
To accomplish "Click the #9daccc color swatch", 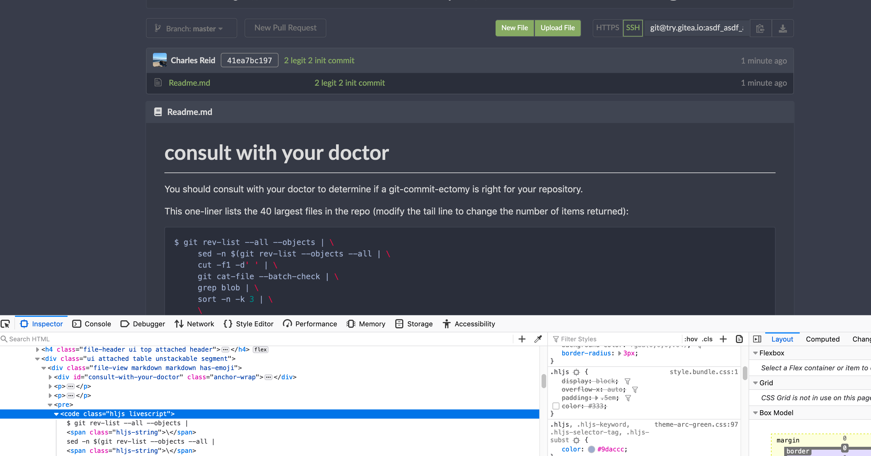I will click(591, 450).
